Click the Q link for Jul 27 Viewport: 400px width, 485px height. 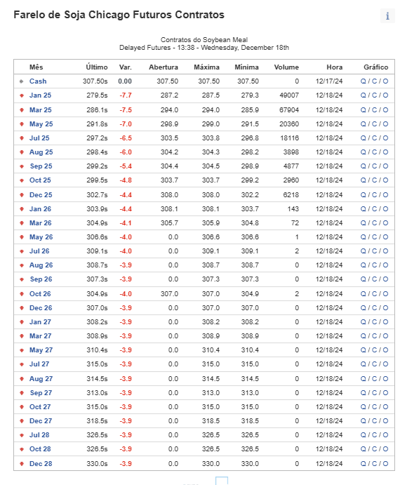363,364
